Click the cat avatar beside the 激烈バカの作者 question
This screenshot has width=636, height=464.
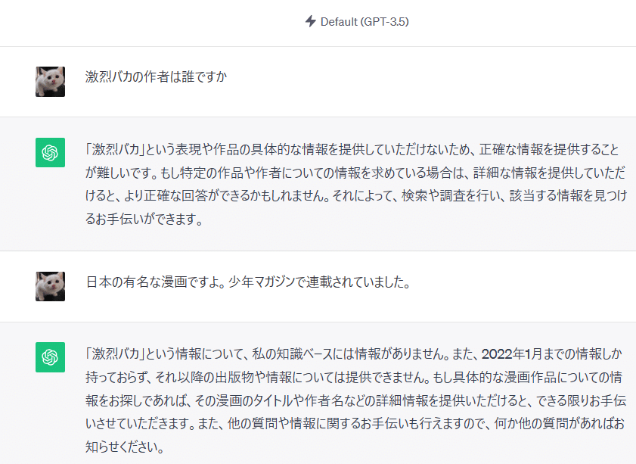tap(51, 82)
